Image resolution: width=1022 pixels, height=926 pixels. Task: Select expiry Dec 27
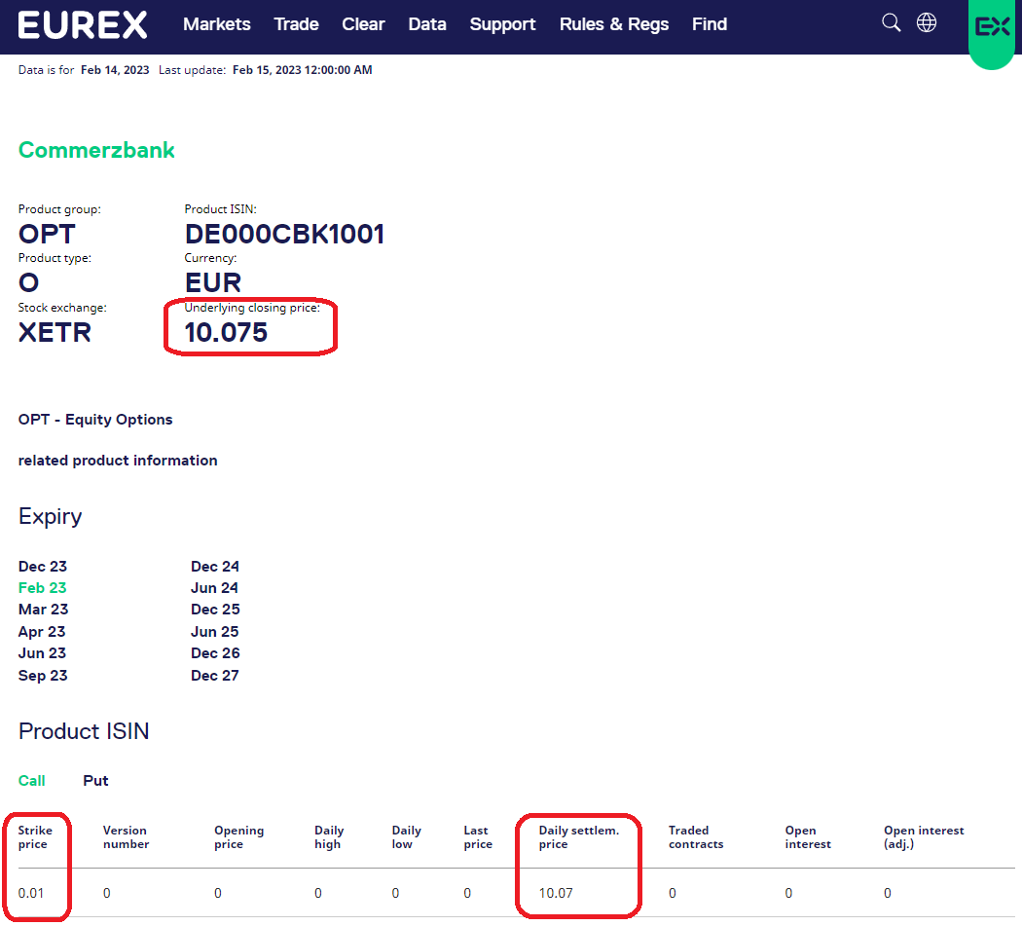coord(215,675)
